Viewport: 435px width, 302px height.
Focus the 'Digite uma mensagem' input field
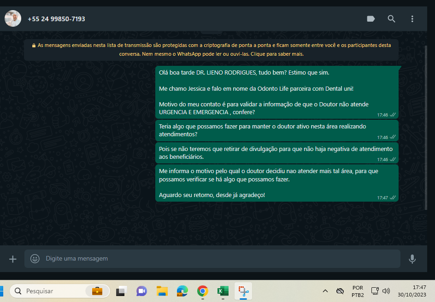212,259
